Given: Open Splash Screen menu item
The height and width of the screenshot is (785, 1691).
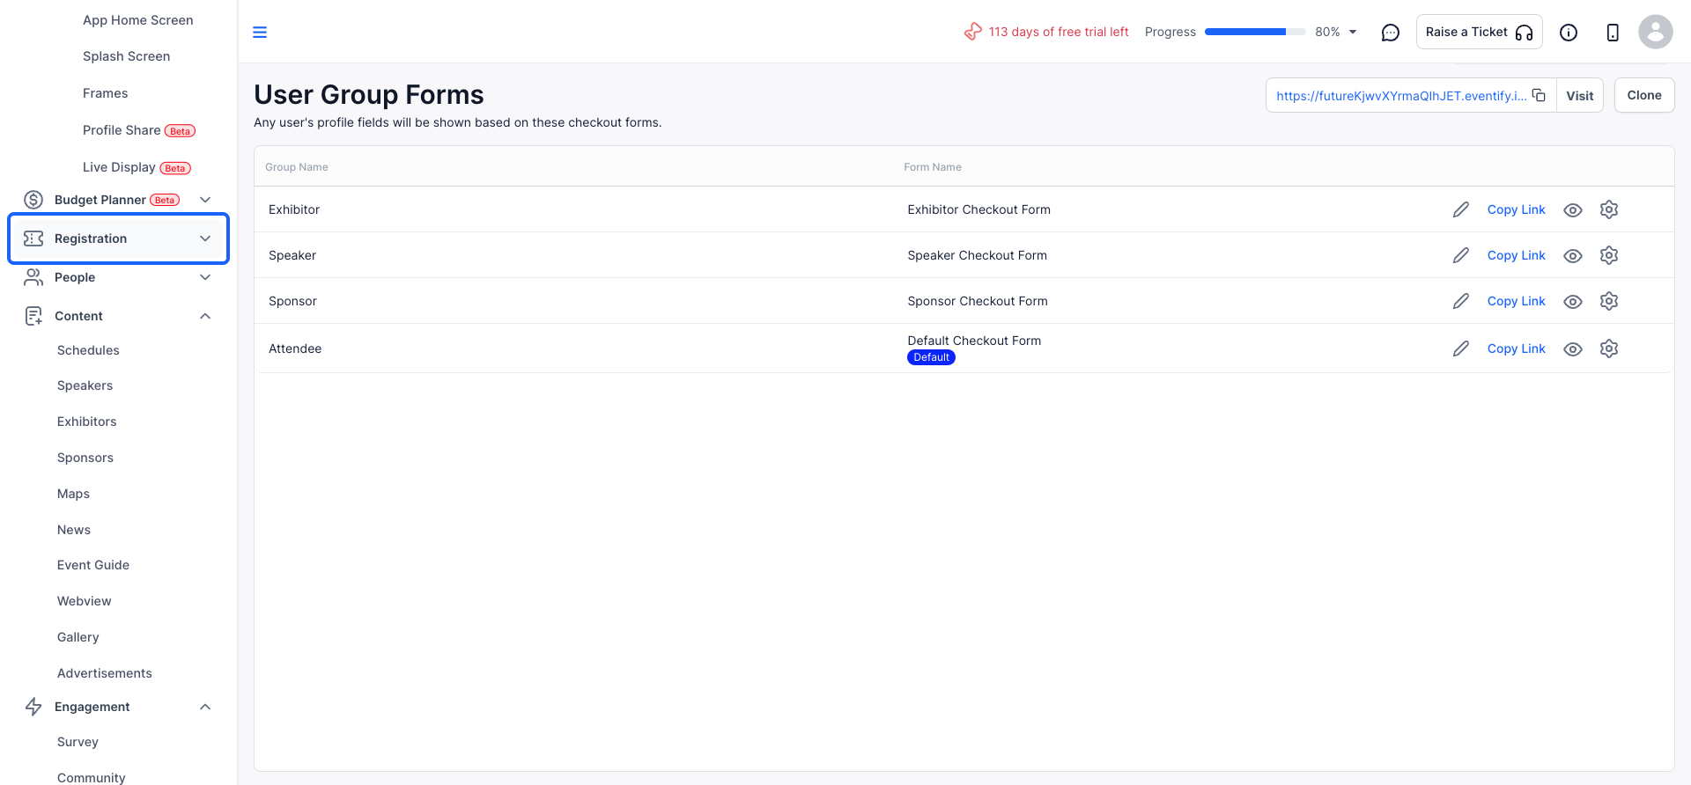Looking at the screenshot, I should pyautogui.click(x=127, y=56).
